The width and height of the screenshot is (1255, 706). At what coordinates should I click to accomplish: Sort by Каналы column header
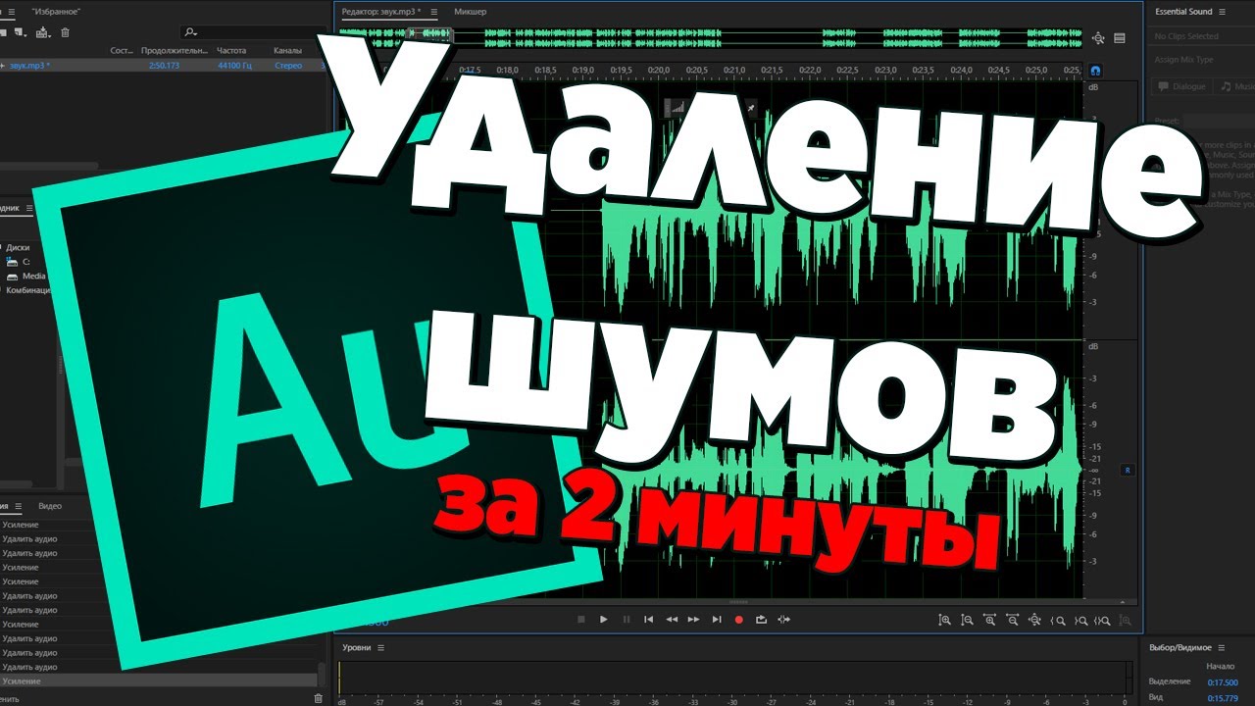pyautogui.click(x=288, y=50)
